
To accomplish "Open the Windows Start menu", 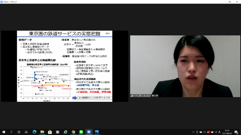I will (x=4, y=132).
